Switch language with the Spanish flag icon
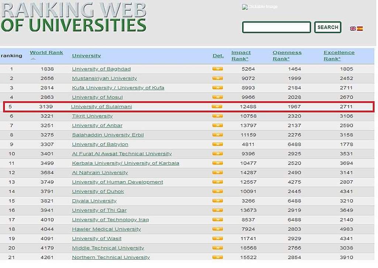 coord(360,28)
